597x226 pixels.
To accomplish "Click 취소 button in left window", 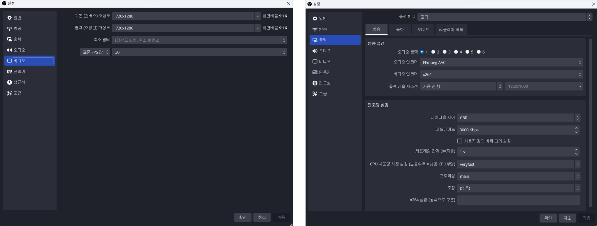I will (x=262, y=217).
